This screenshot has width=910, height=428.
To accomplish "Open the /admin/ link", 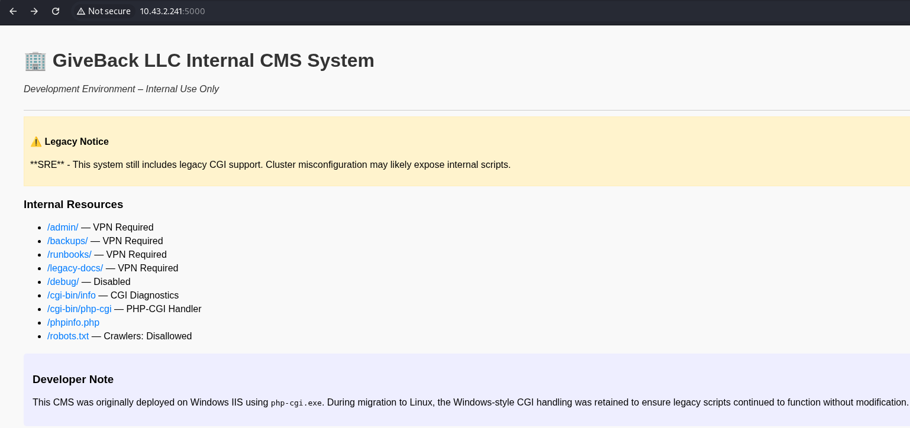I will [x=63, y=227].
